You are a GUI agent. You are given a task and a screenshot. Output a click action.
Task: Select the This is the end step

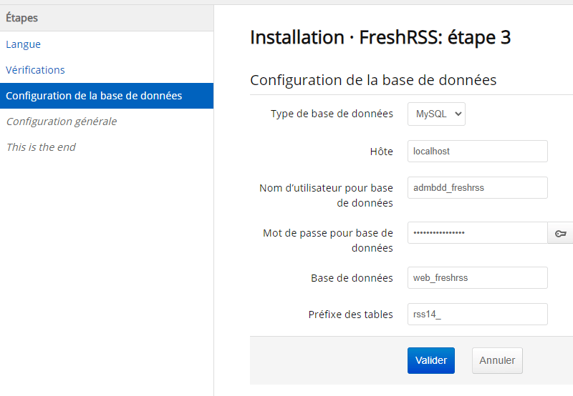pyautogui.click(x=41, y=147)
